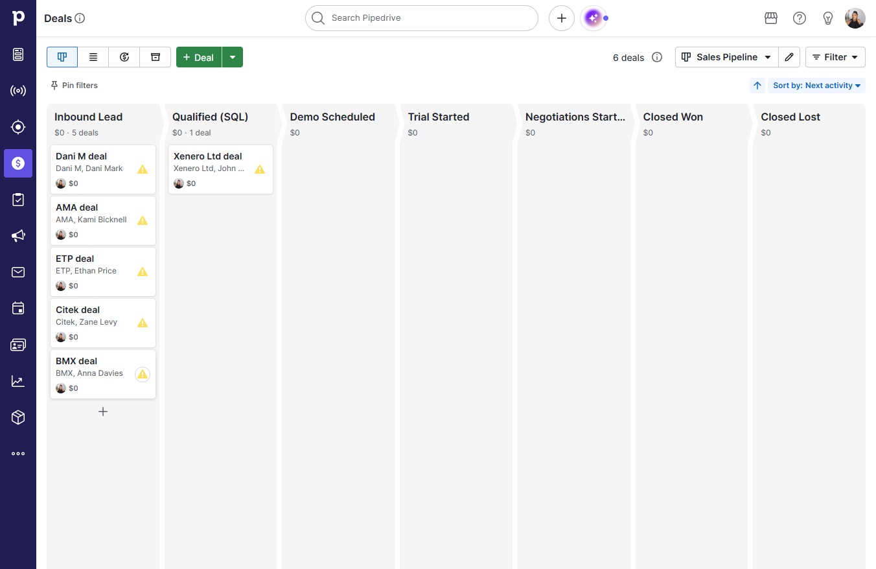This screenshot has height=569, width=876.
Task: Open the Leads inbox sidebar icon
Action: click(x=18, y=54)
